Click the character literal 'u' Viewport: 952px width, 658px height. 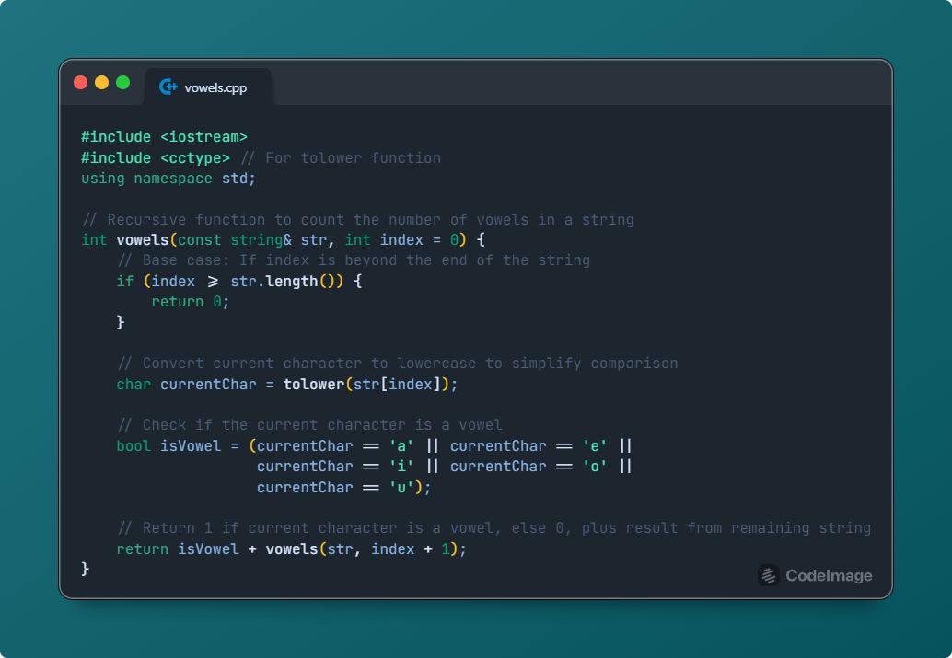point(401,488)
